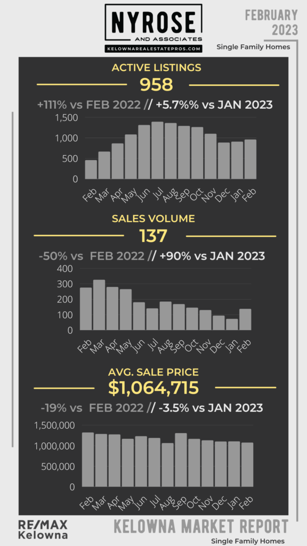
Task: Click the Sep bar in Avg. Sale Price chart
Action: pyautogui.click(x=181, y=460)
